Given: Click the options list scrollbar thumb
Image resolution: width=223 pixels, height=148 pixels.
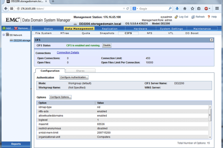Looking at the screenshot, I should tap(210, 115).
